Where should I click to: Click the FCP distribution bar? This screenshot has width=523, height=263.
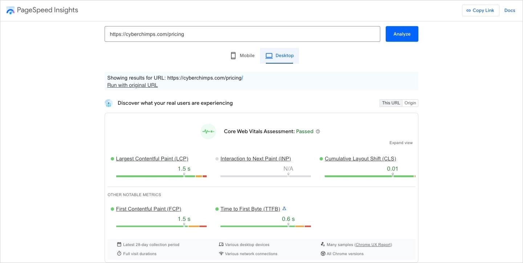[x=161, y=226]
